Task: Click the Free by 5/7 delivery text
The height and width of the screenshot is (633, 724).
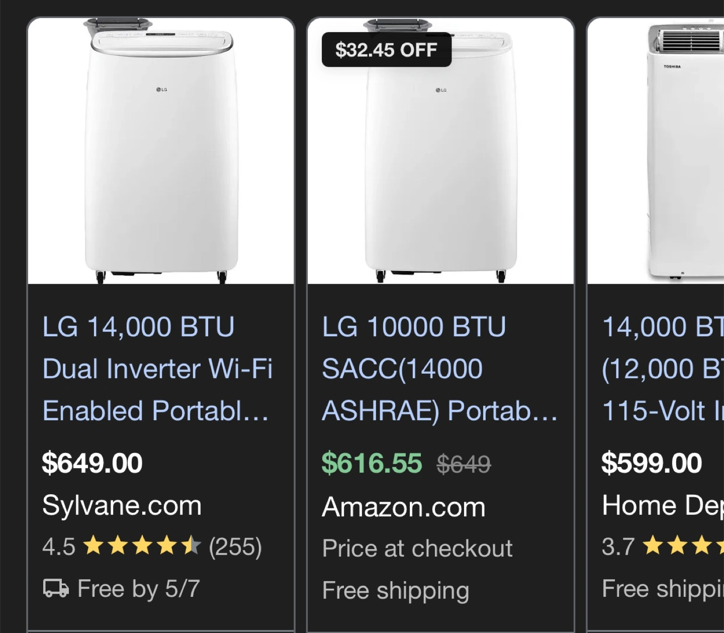Action: click(139, 588)
